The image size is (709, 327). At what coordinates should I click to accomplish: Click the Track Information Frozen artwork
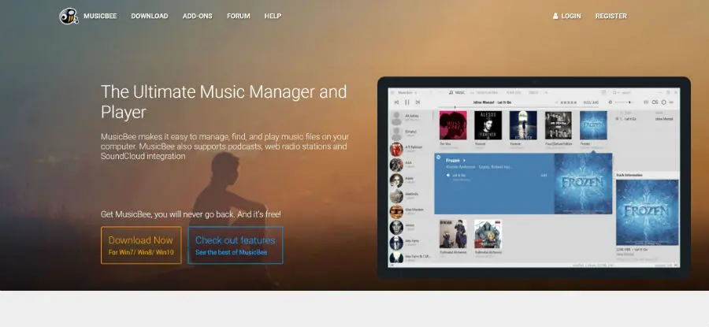point(647,213)
